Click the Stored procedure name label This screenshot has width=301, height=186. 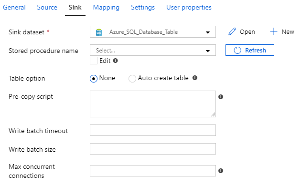(x=43, y=51)
